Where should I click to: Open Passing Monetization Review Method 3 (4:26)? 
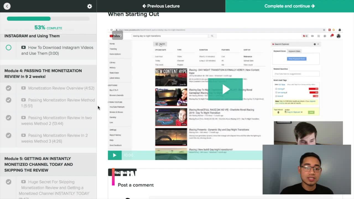click(x=54, y=138)
